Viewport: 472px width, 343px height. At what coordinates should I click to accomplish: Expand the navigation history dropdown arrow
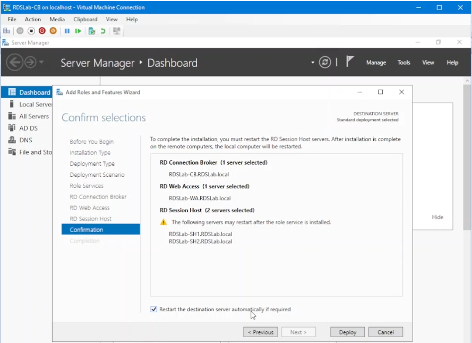click(41, 63)
